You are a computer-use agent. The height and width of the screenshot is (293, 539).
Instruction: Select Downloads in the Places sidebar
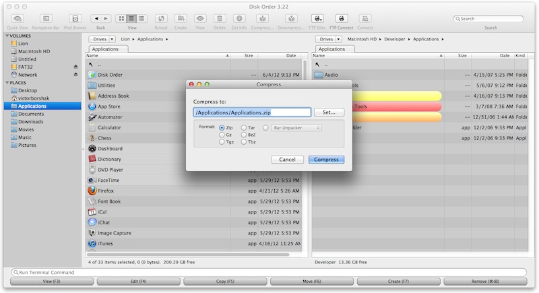(x=31, y=122)
